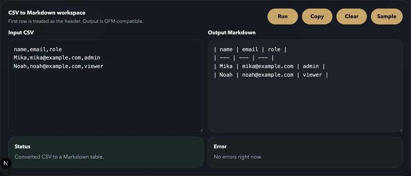Click 'Converted CSV to a Markdown table.' message

(59, 157)
